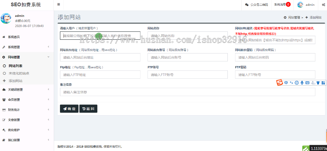The width and height of the screenshot is (327, 151).
Task: Click the card icon beside 财务统计
Action: (4, 110)
